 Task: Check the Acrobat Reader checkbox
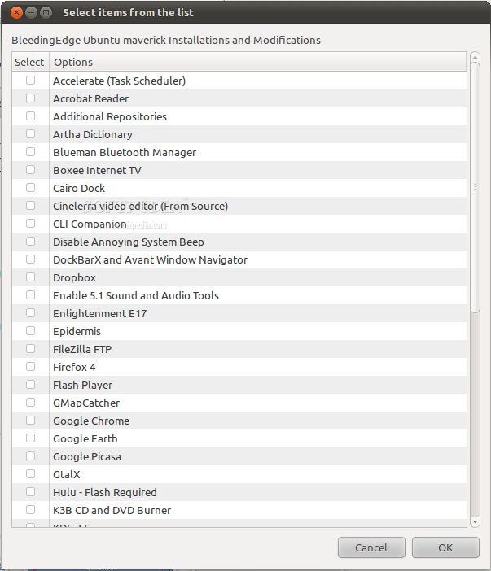31,98
